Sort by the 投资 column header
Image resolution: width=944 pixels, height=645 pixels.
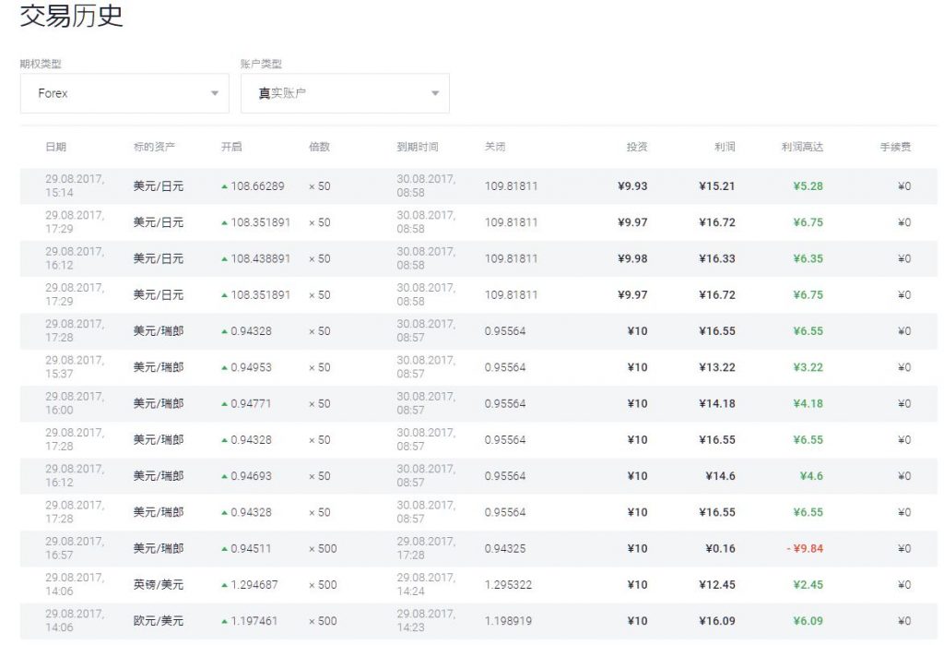(637, 147)
